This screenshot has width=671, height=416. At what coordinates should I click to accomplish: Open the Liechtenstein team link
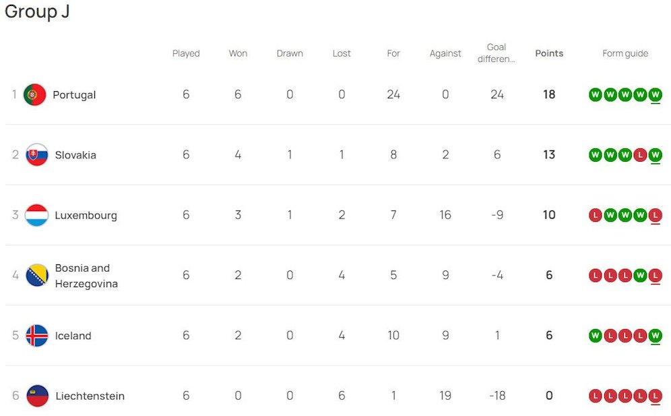(x=90, y=396)
